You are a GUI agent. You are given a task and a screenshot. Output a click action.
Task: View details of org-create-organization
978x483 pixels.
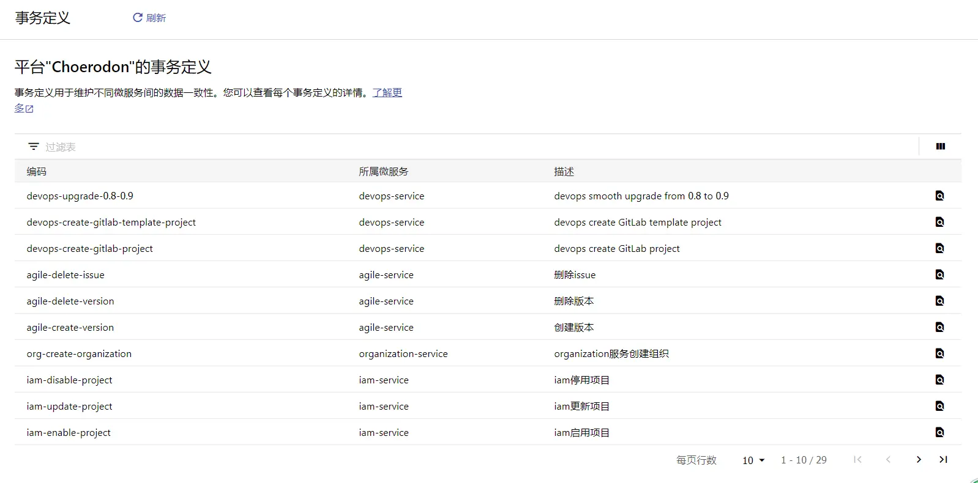[x=939, y=353]
